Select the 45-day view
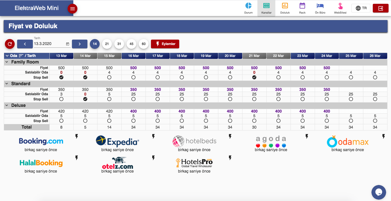391x201 pixels. 131,44
